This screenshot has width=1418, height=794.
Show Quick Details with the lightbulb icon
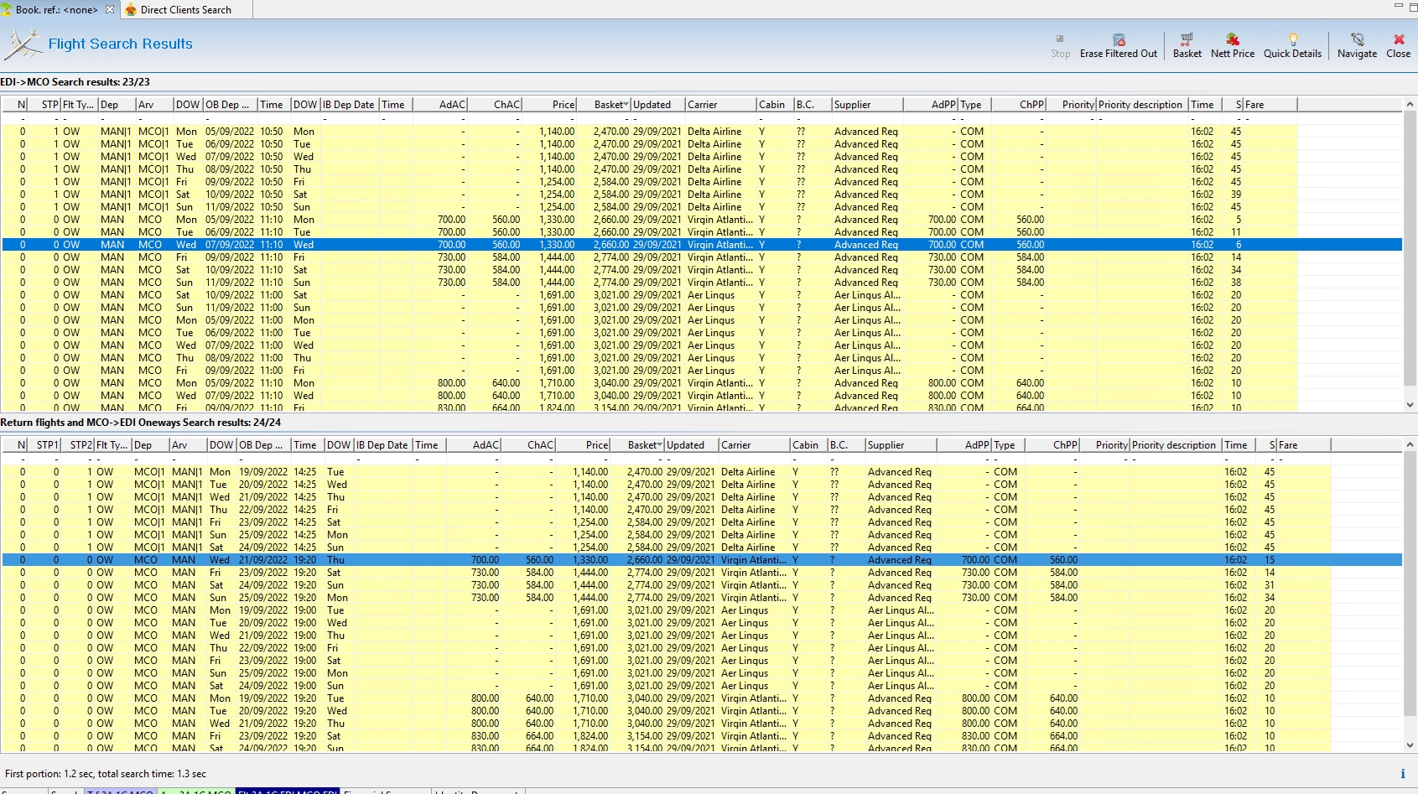pyautogui.click(x=1292, y=40)
